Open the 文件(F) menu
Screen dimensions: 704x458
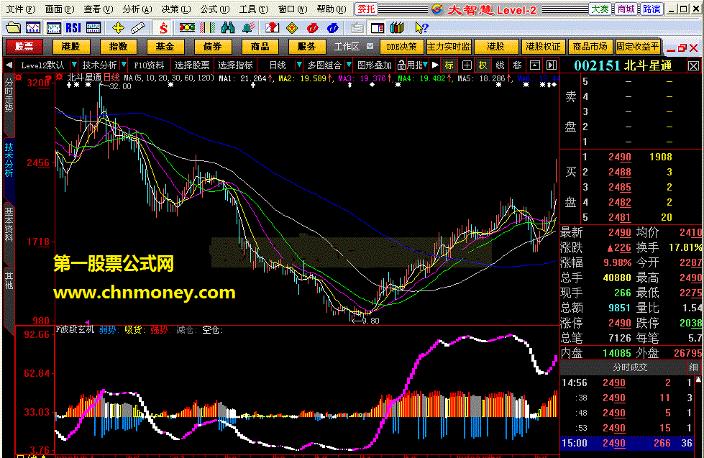[21, 9]
